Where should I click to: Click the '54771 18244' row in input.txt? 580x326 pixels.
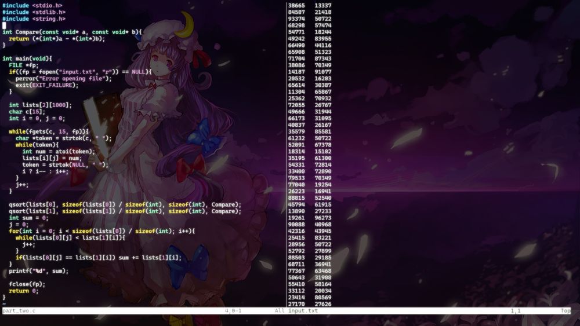point(310,32)
